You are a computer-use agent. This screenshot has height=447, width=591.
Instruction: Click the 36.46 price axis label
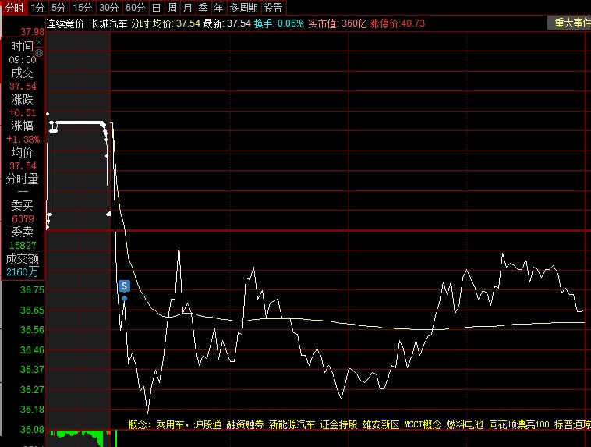click(32, 349)
